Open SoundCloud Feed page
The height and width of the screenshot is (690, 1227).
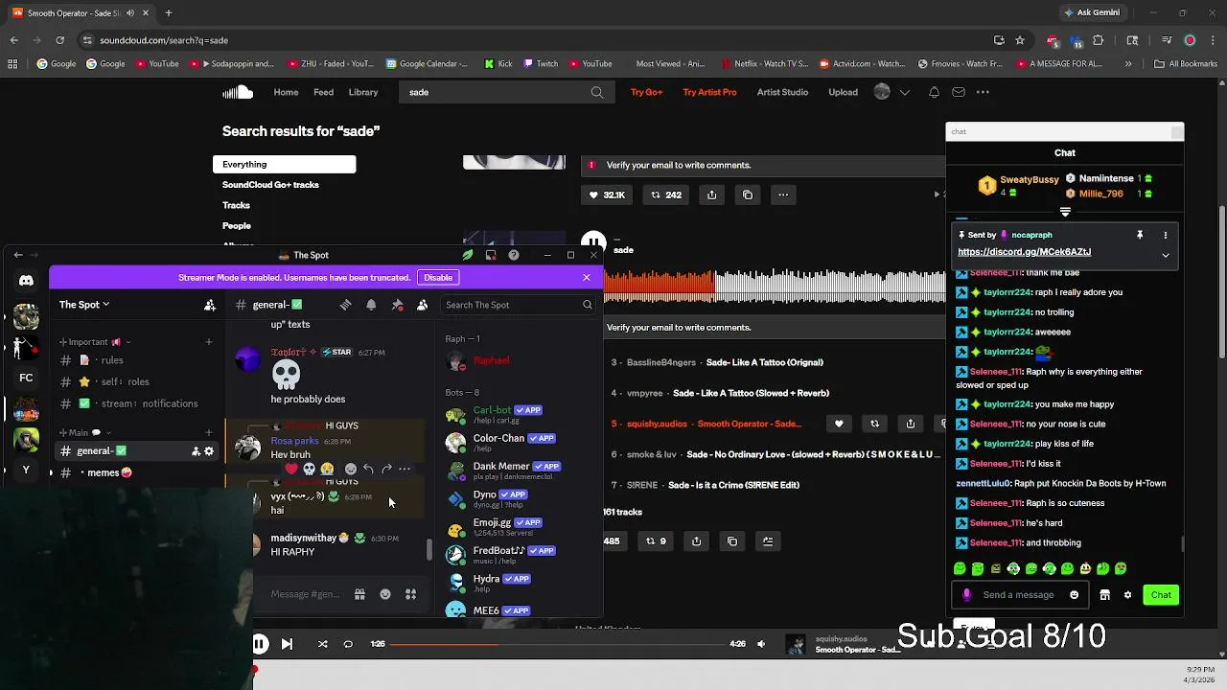click(x=324, y=92)
